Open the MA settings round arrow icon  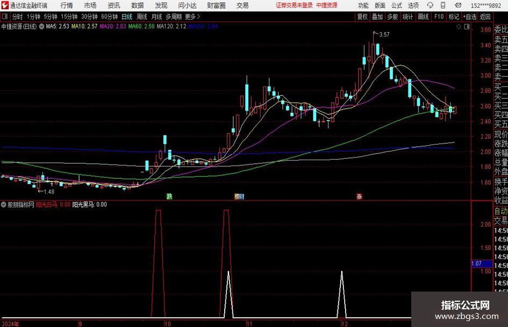tap(41, 26)
